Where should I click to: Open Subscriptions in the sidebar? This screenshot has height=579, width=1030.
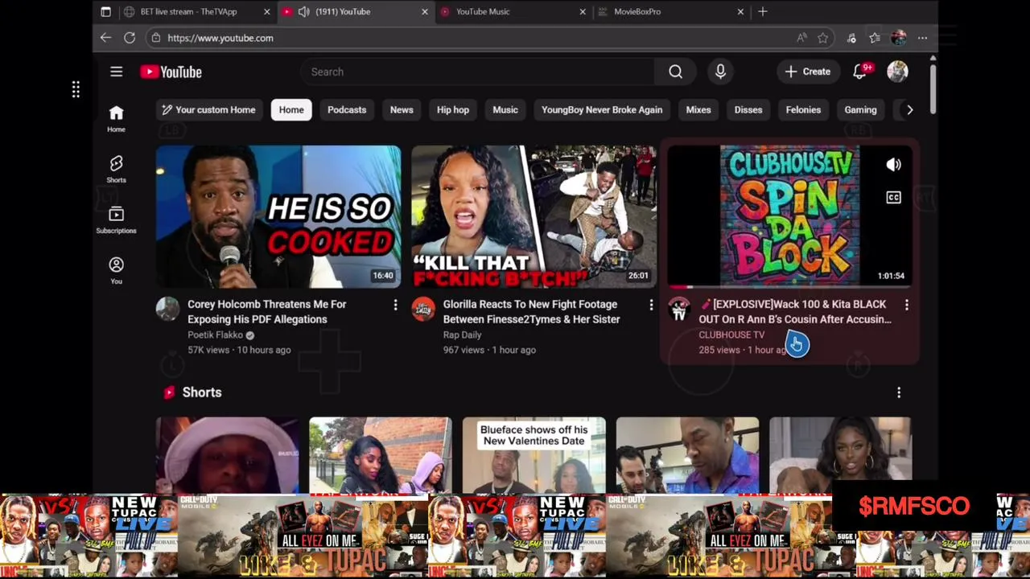[x=116, y=220]
